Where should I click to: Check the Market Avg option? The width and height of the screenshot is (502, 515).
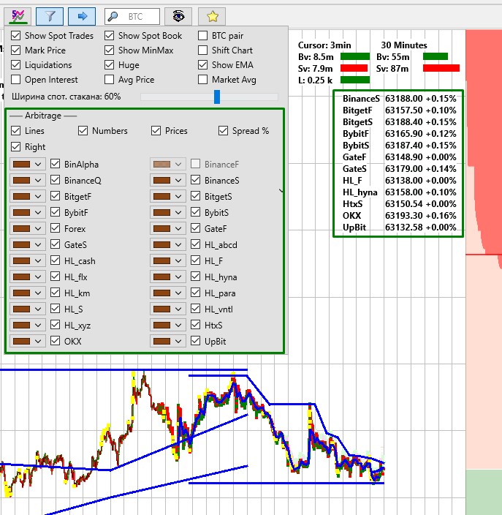(202, 80)
